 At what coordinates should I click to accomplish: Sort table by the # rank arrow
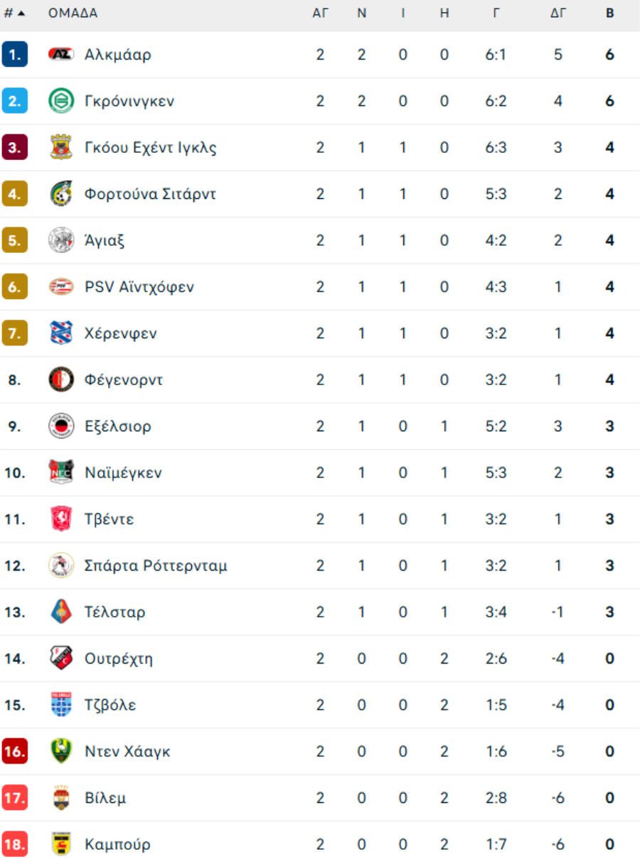coord(14,13)
